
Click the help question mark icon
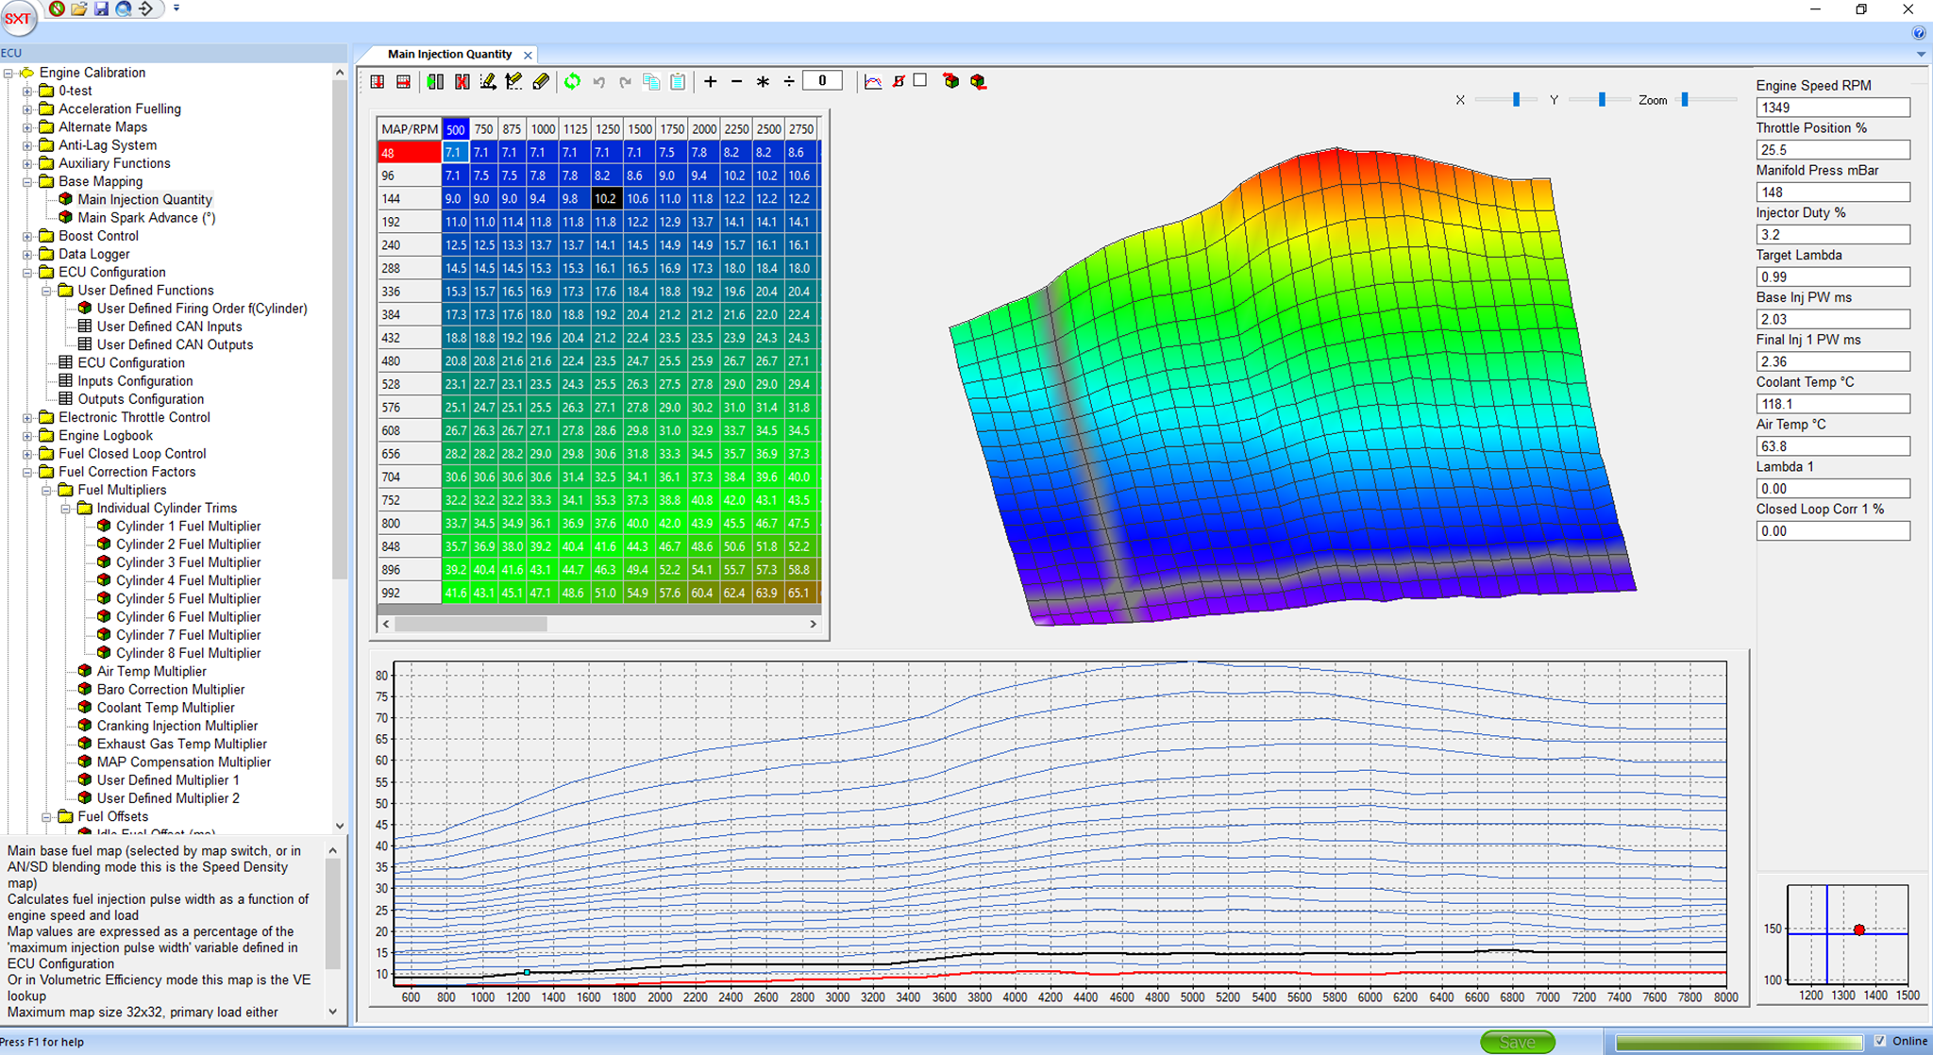(1918, 33)
